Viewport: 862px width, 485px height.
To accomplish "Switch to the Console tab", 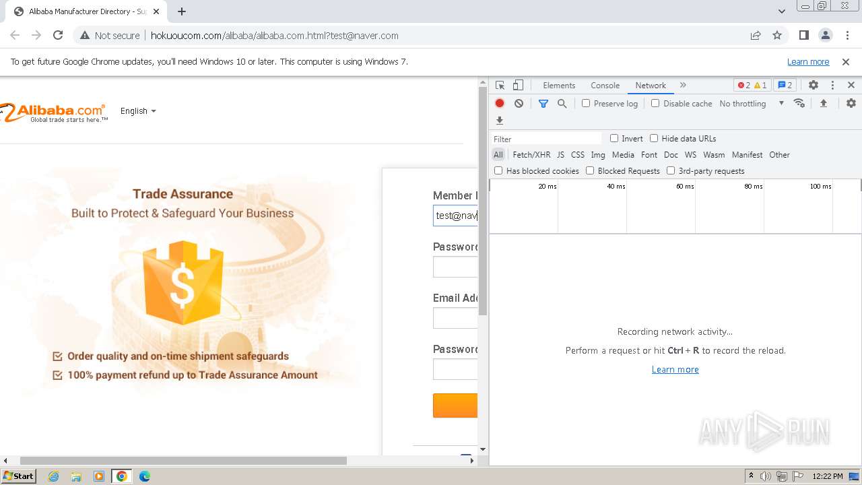I will (x=605, y=86).
